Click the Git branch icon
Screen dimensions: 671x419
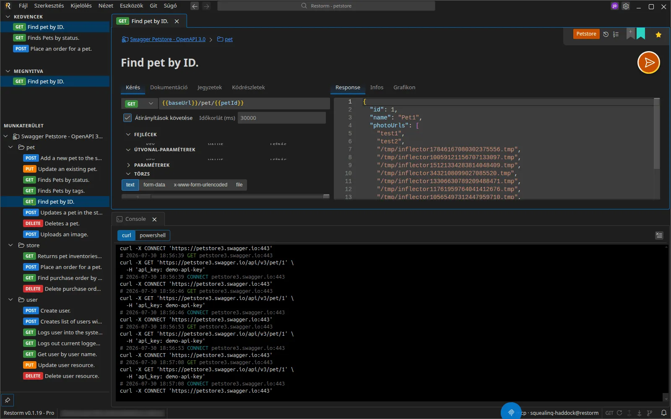click(x=649, y=413)
